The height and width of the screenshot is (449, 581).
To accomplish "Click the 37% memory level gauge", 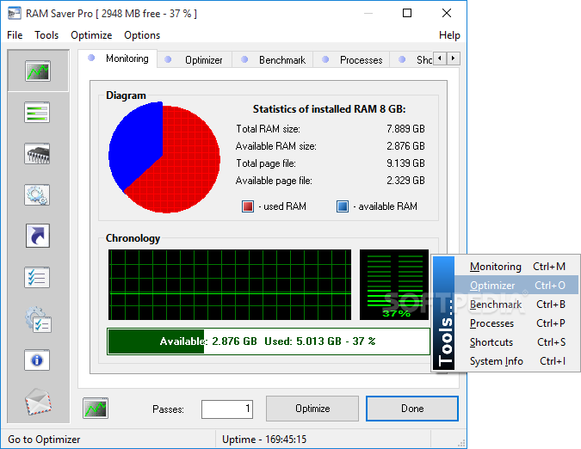I will coord(394,284).
